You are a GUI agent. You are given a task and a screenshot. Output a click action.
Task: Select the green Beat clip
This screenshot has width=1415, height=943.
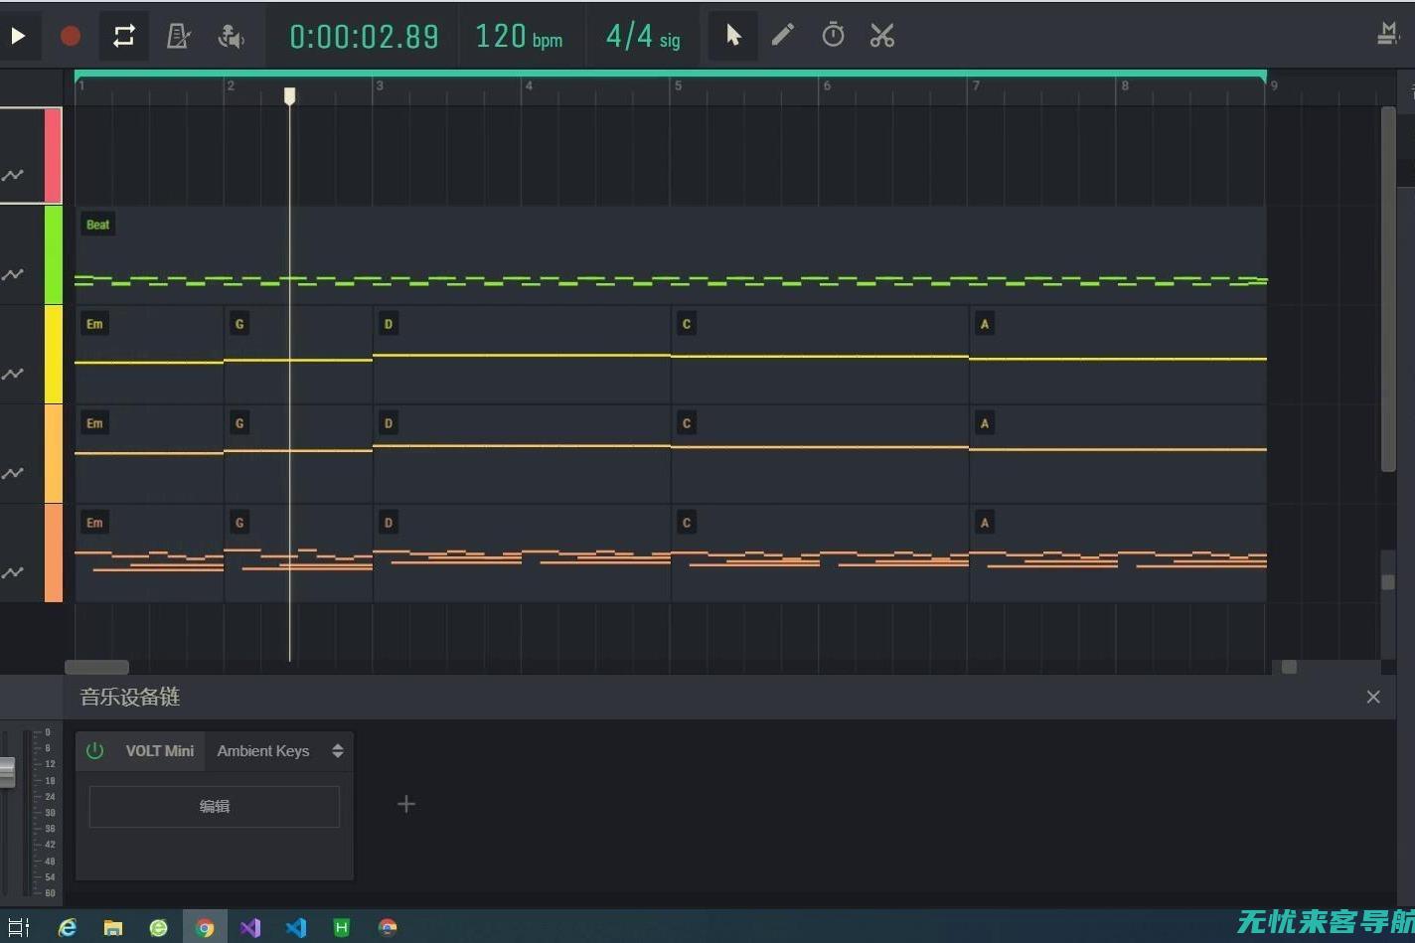click(x=671, y=255)
